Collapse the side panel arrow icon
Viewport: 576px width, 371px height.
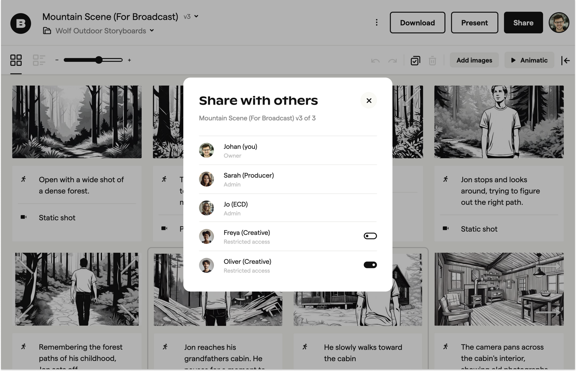pyautogui.click(x=565, y=60)
